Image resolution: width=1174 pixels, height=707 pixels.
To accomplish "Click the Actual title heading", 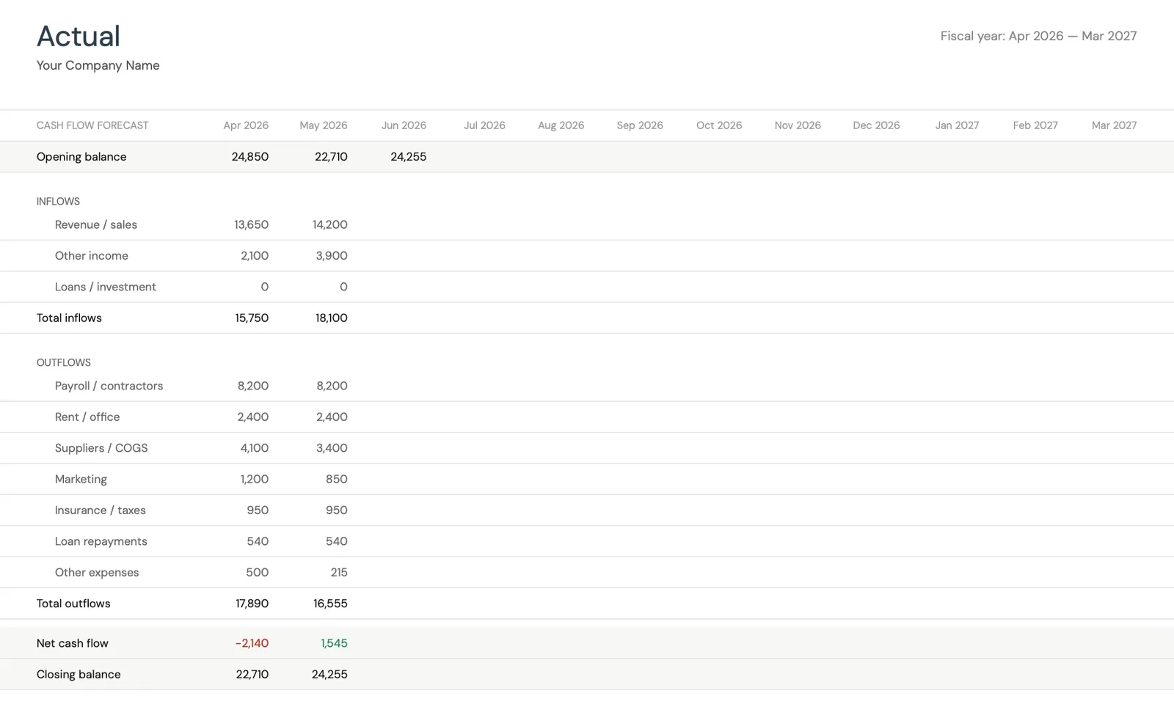I will click(78, 34).
